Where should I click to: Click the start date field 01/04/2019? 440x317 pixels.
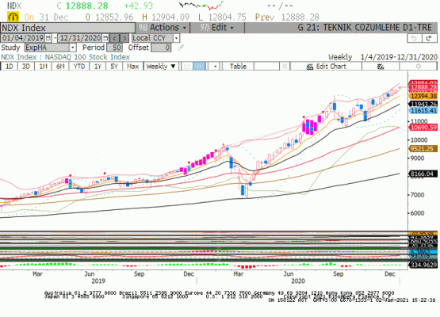[x=23, y=38]
